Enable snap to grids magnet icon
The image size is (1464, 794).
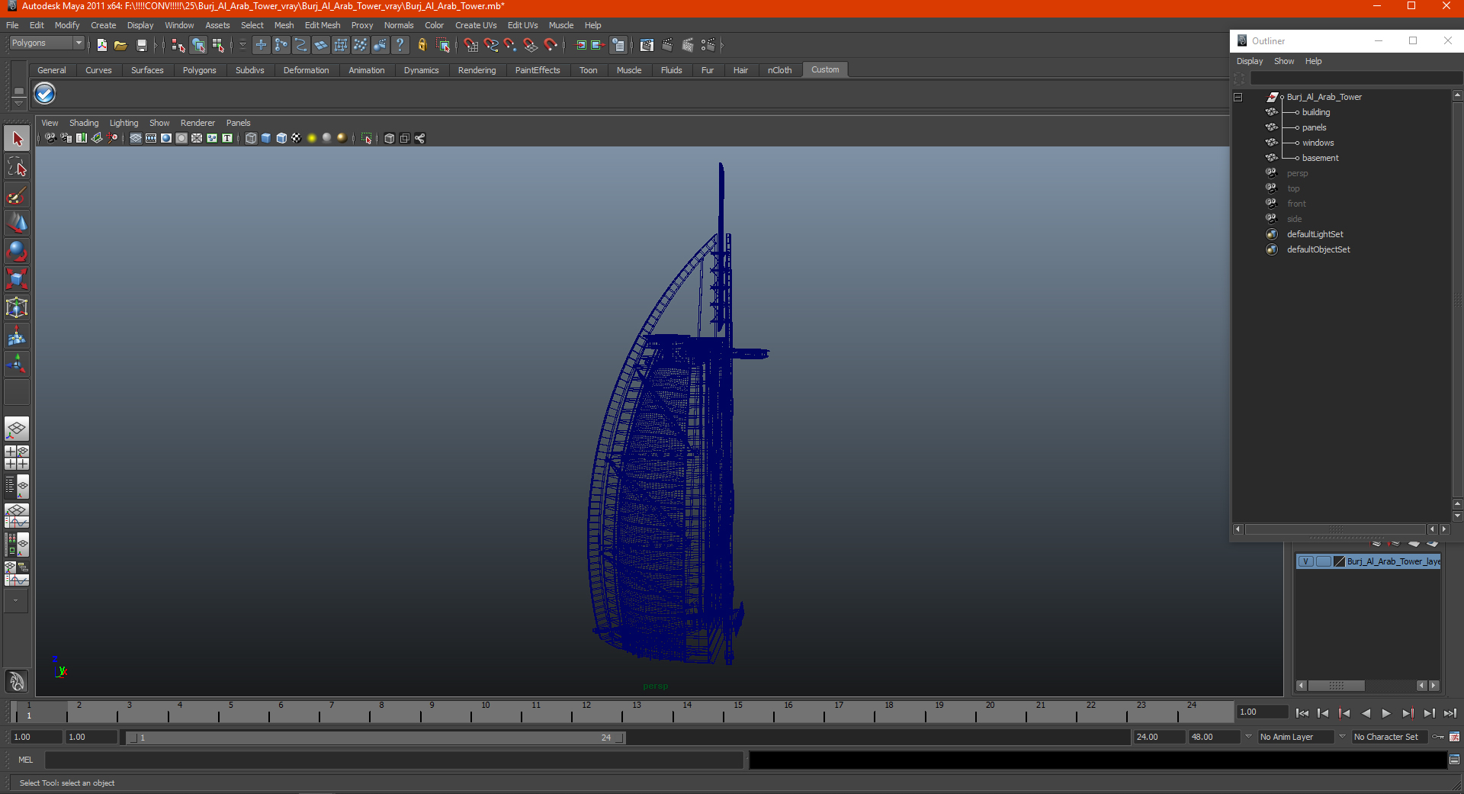pos(471,46)
